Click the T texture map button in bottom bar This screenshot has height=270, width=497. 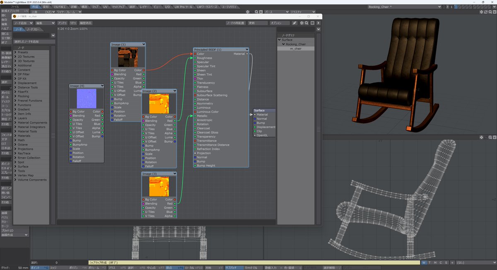click(429, 263)
